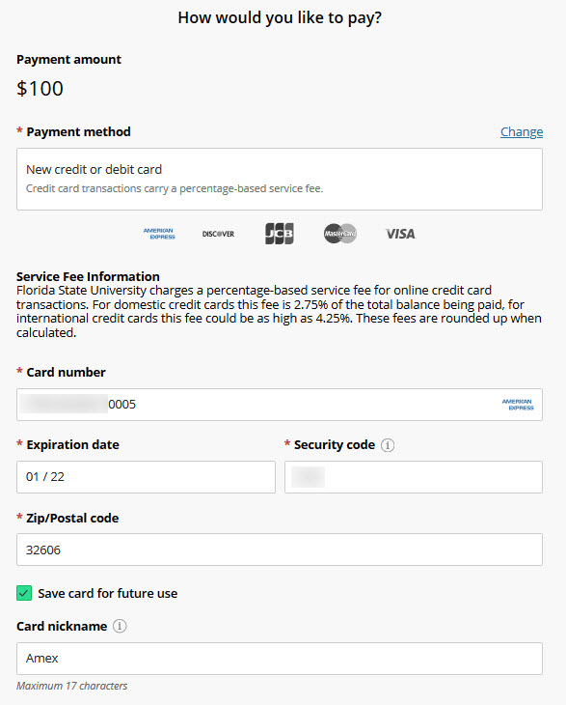Click the MasterCard logo
The width and height of the screenshot is (566, 705).
pyautogui.click(x=340, y=234)
